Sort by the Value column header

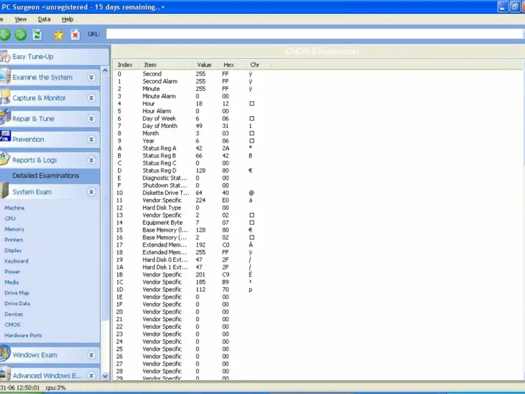pos(205,64)
